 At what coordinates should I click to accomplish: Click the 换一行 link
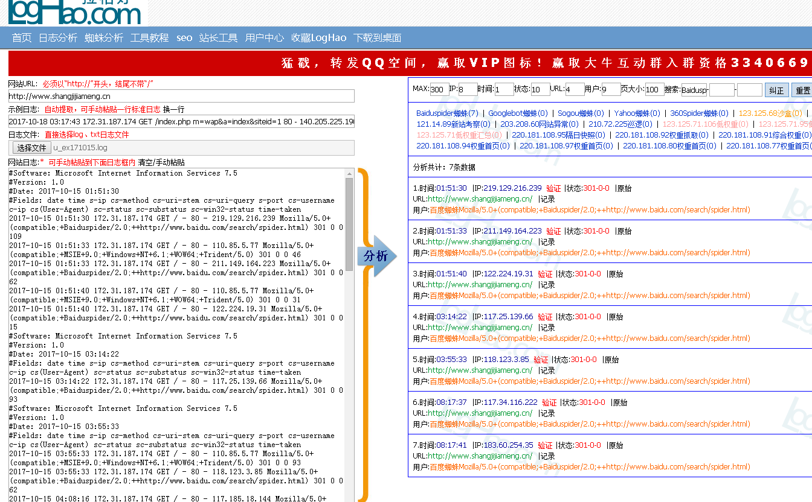174,110
